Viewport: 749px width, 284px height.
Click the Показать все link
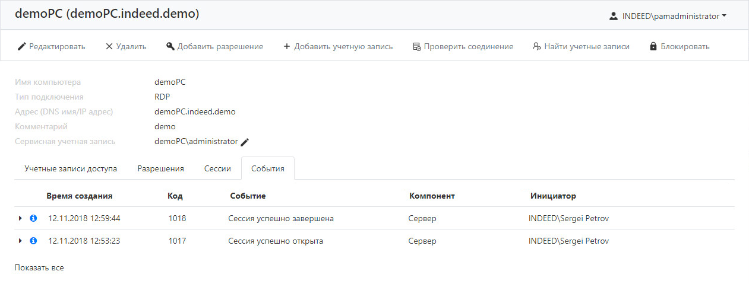pos(39,267)
